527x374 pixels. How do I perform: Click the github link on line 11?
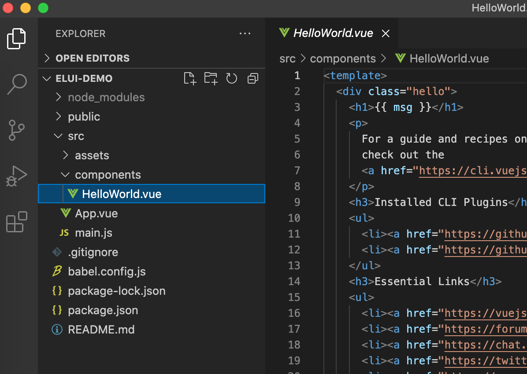[485, 234]
